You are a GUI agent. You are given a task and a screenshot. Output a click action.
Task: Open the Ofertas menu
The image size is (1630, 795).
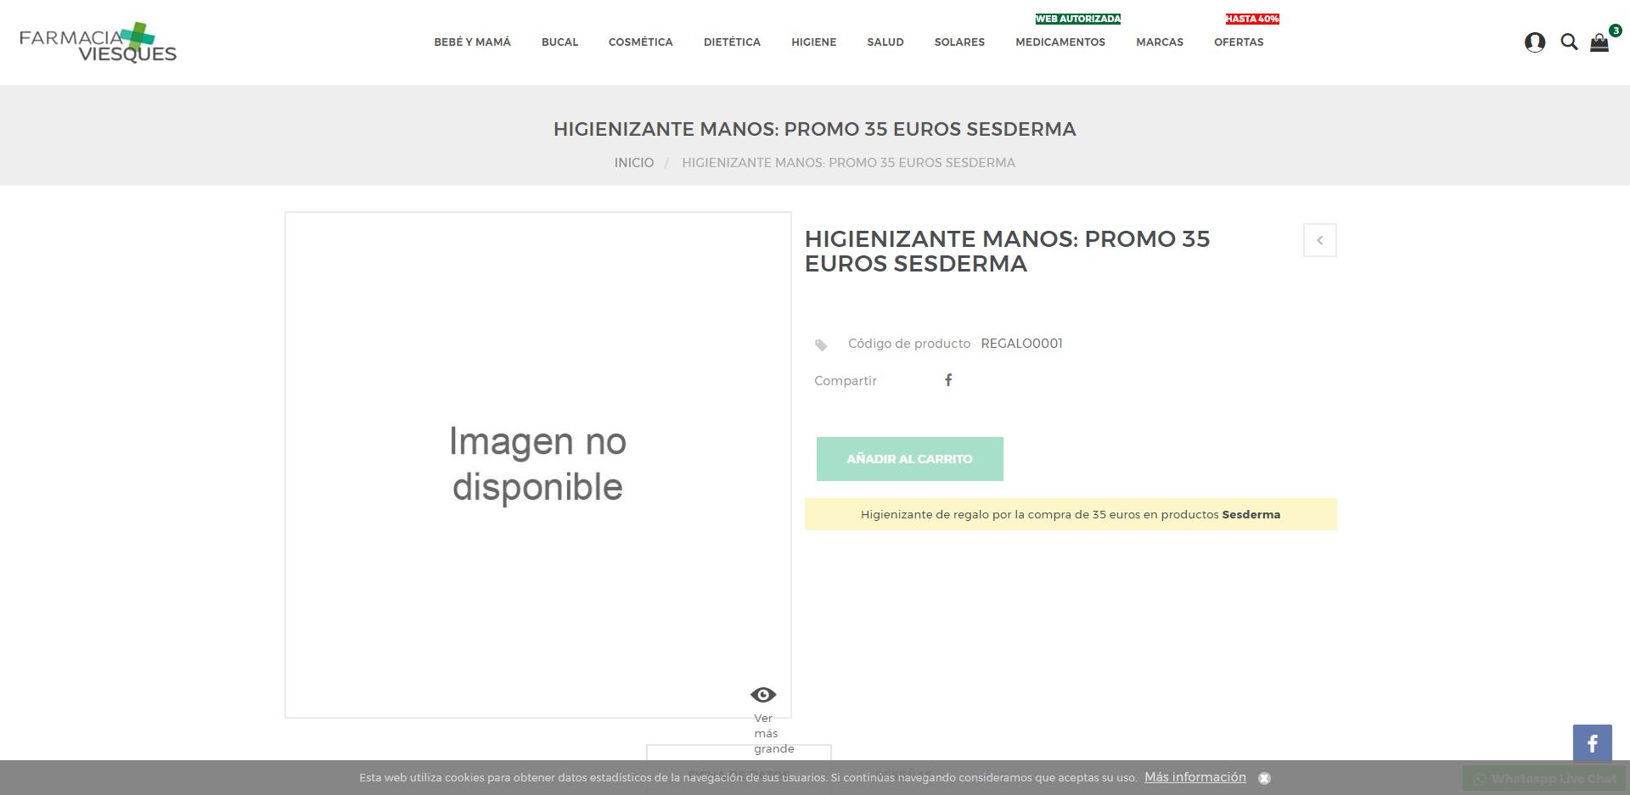pos(1239,42)
